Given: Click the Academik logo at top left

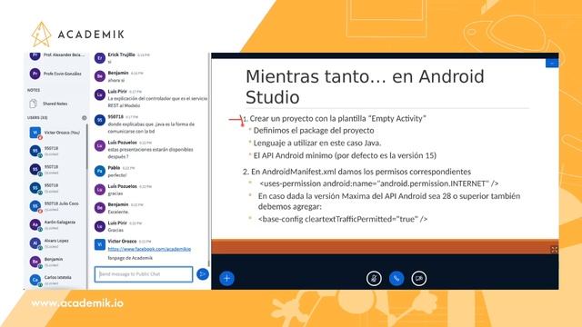Looking at the screenshot, I should coord(77,35).
